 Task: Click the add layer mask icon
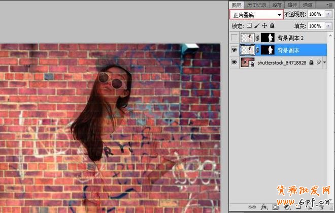click(x=275, y=208)
